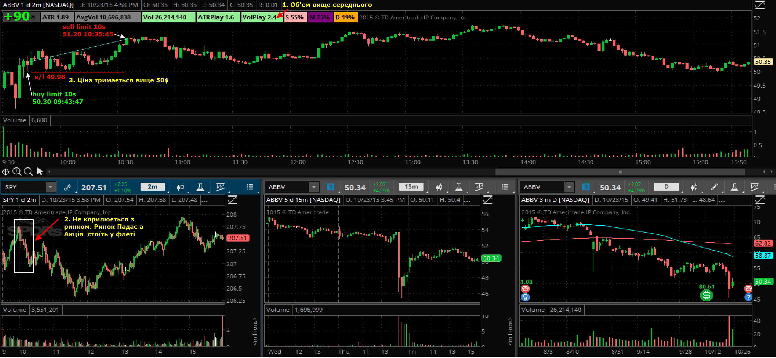Toggle the blue link number 3 on daily ABBV chart
Screen dimensions: 776x358
point(585,188)
